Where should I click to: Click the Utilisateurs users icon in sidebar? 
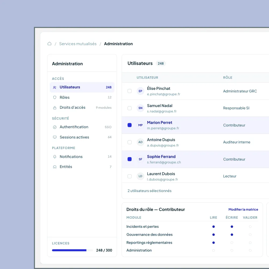[55, 87]
